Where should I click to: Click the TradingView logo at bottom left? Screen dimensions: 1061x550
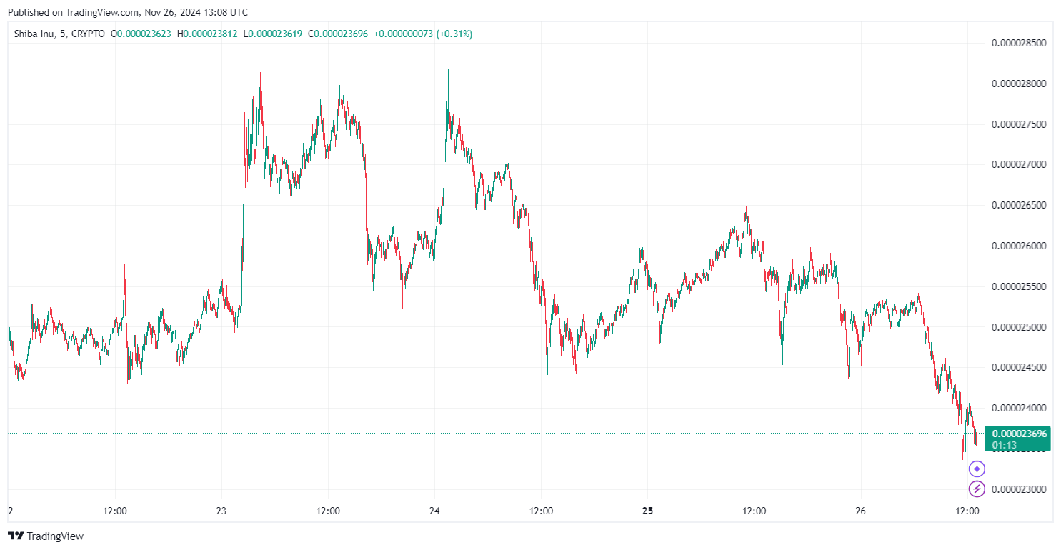(46, 536)
